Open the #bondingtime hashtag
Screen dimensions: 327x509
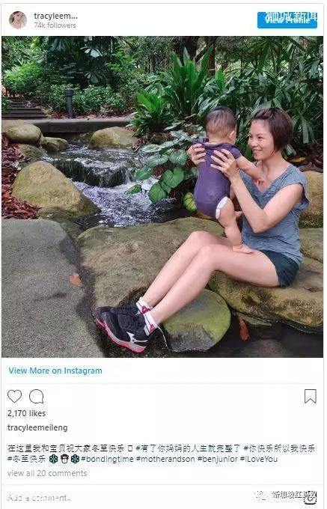coord(107,459)
